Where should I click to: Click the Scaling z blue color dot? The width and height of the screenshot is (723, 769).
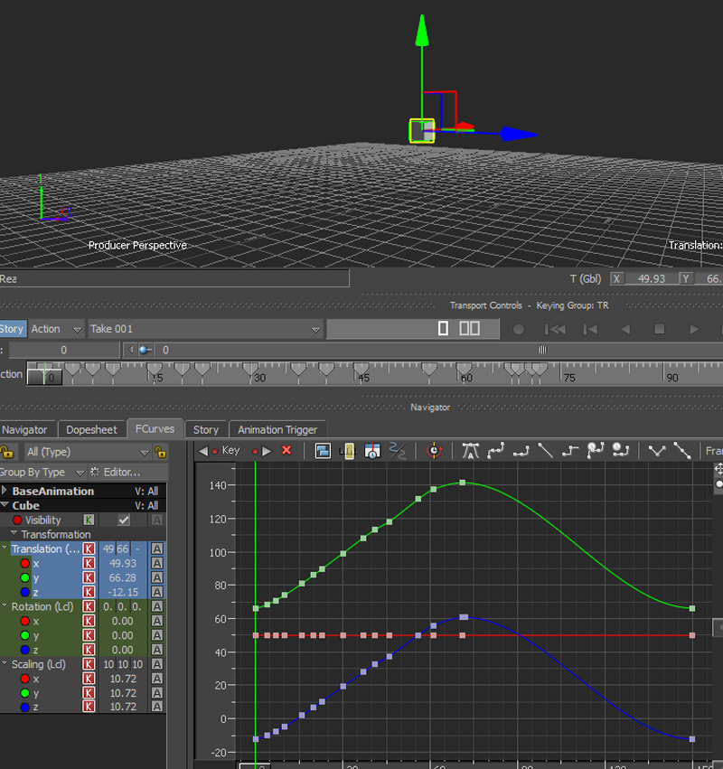(x=24, y=707)
